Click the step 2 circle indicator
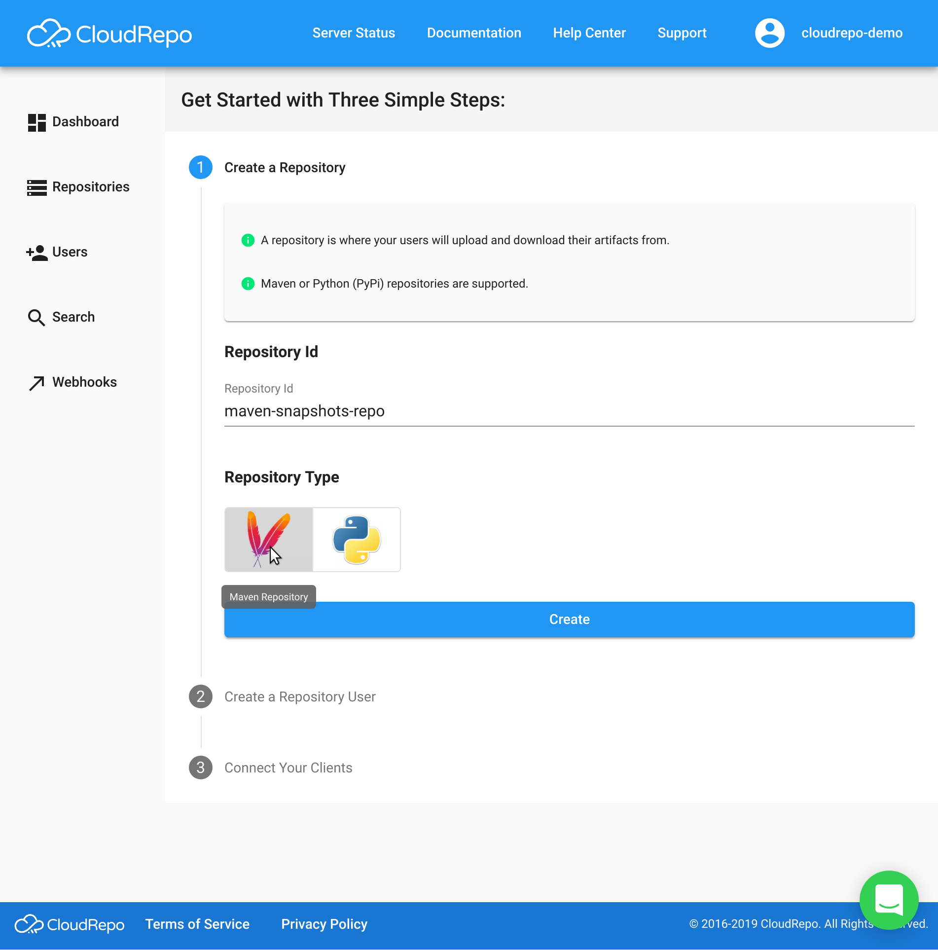The height and width of the screenshot is (950, 938). 201,696
